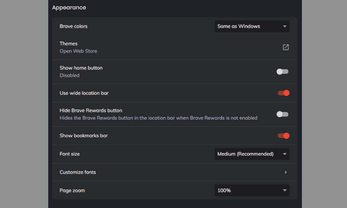
Task: Click the Font size label
Action: [70, 154]
